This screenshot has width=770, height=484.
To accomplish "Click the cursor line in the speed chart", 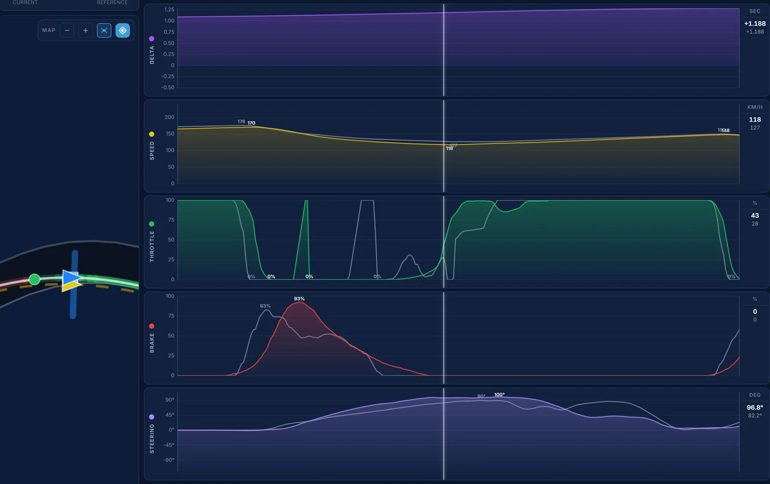I will tap(444, 146).
